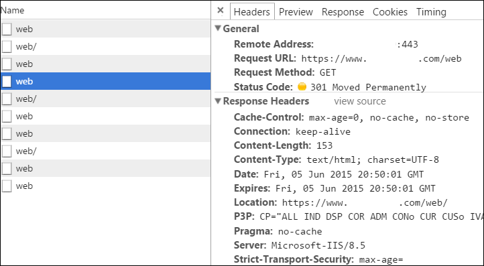
Task: Collapse the Response Headers section triangle
Action: pos(218,101)
